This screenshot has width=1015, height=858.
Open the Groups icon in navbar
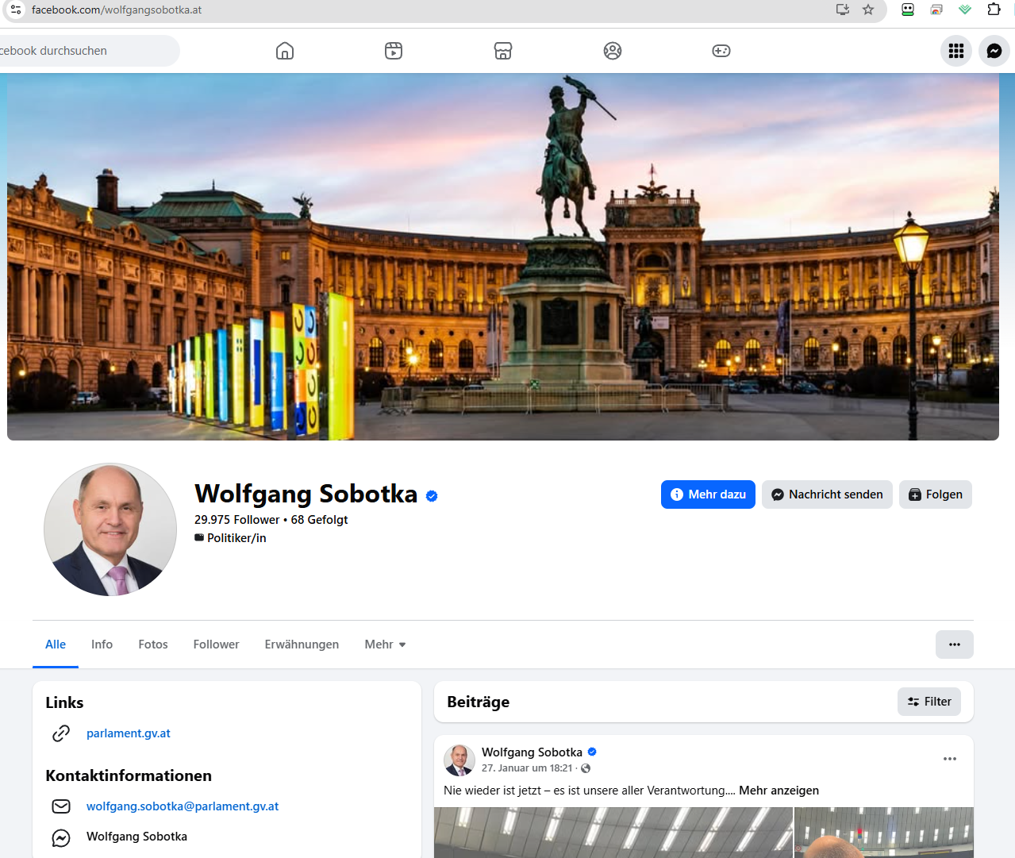tap(612, 51)
